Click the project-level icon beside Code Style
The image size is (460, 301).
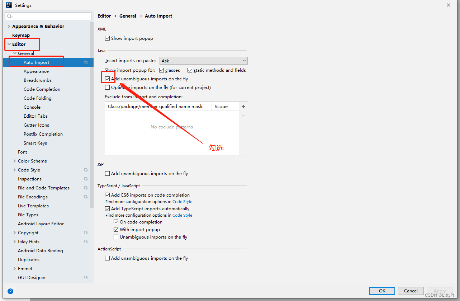(86, 170)
